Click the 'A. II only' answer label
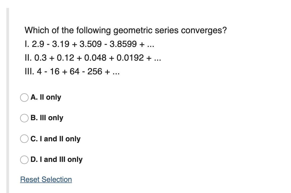The height and width of the screenshot is (193, 291). (x=46, y=97)
